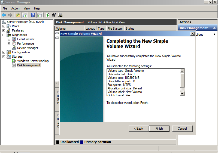Open the Action menu
218x153 pixels.
click(15, 8)
